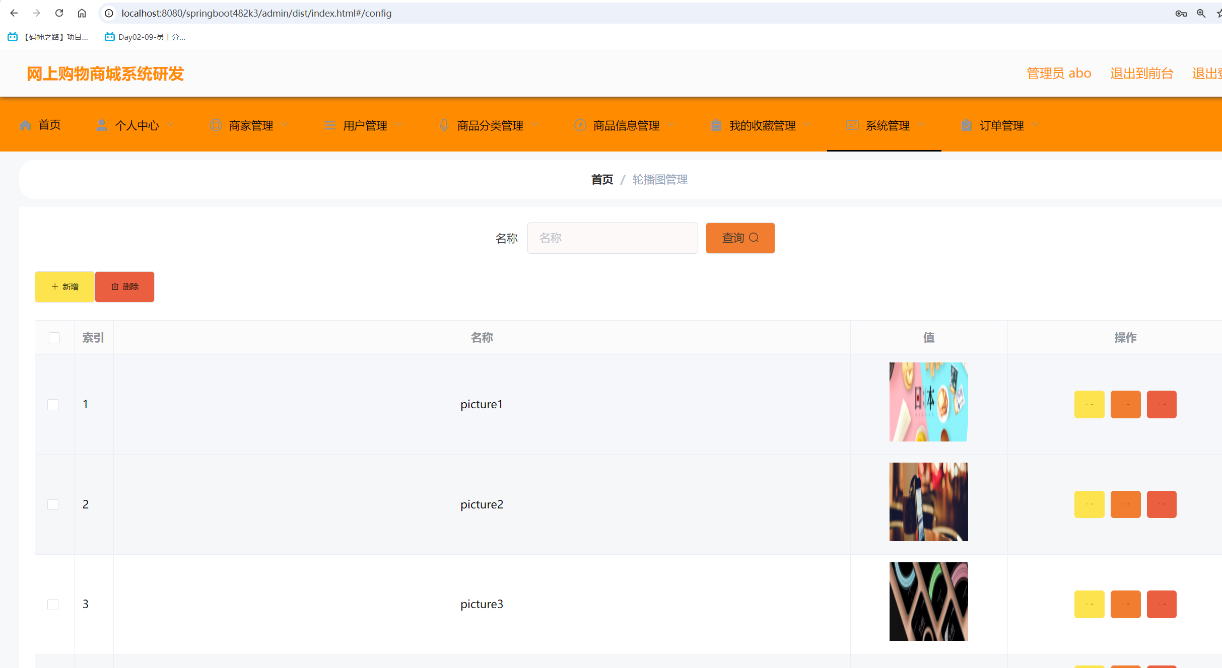Click the person icon beside 个人中心

101,125
